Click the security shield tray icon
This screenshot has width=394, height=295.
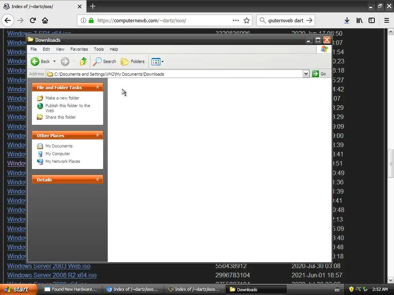(351, 289)
